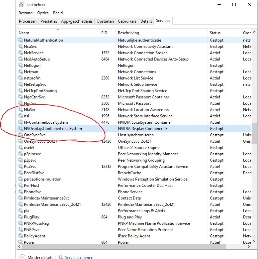259x259 pixels.
Task: Sort by the Status column header
Action: (x=224, y=33)
